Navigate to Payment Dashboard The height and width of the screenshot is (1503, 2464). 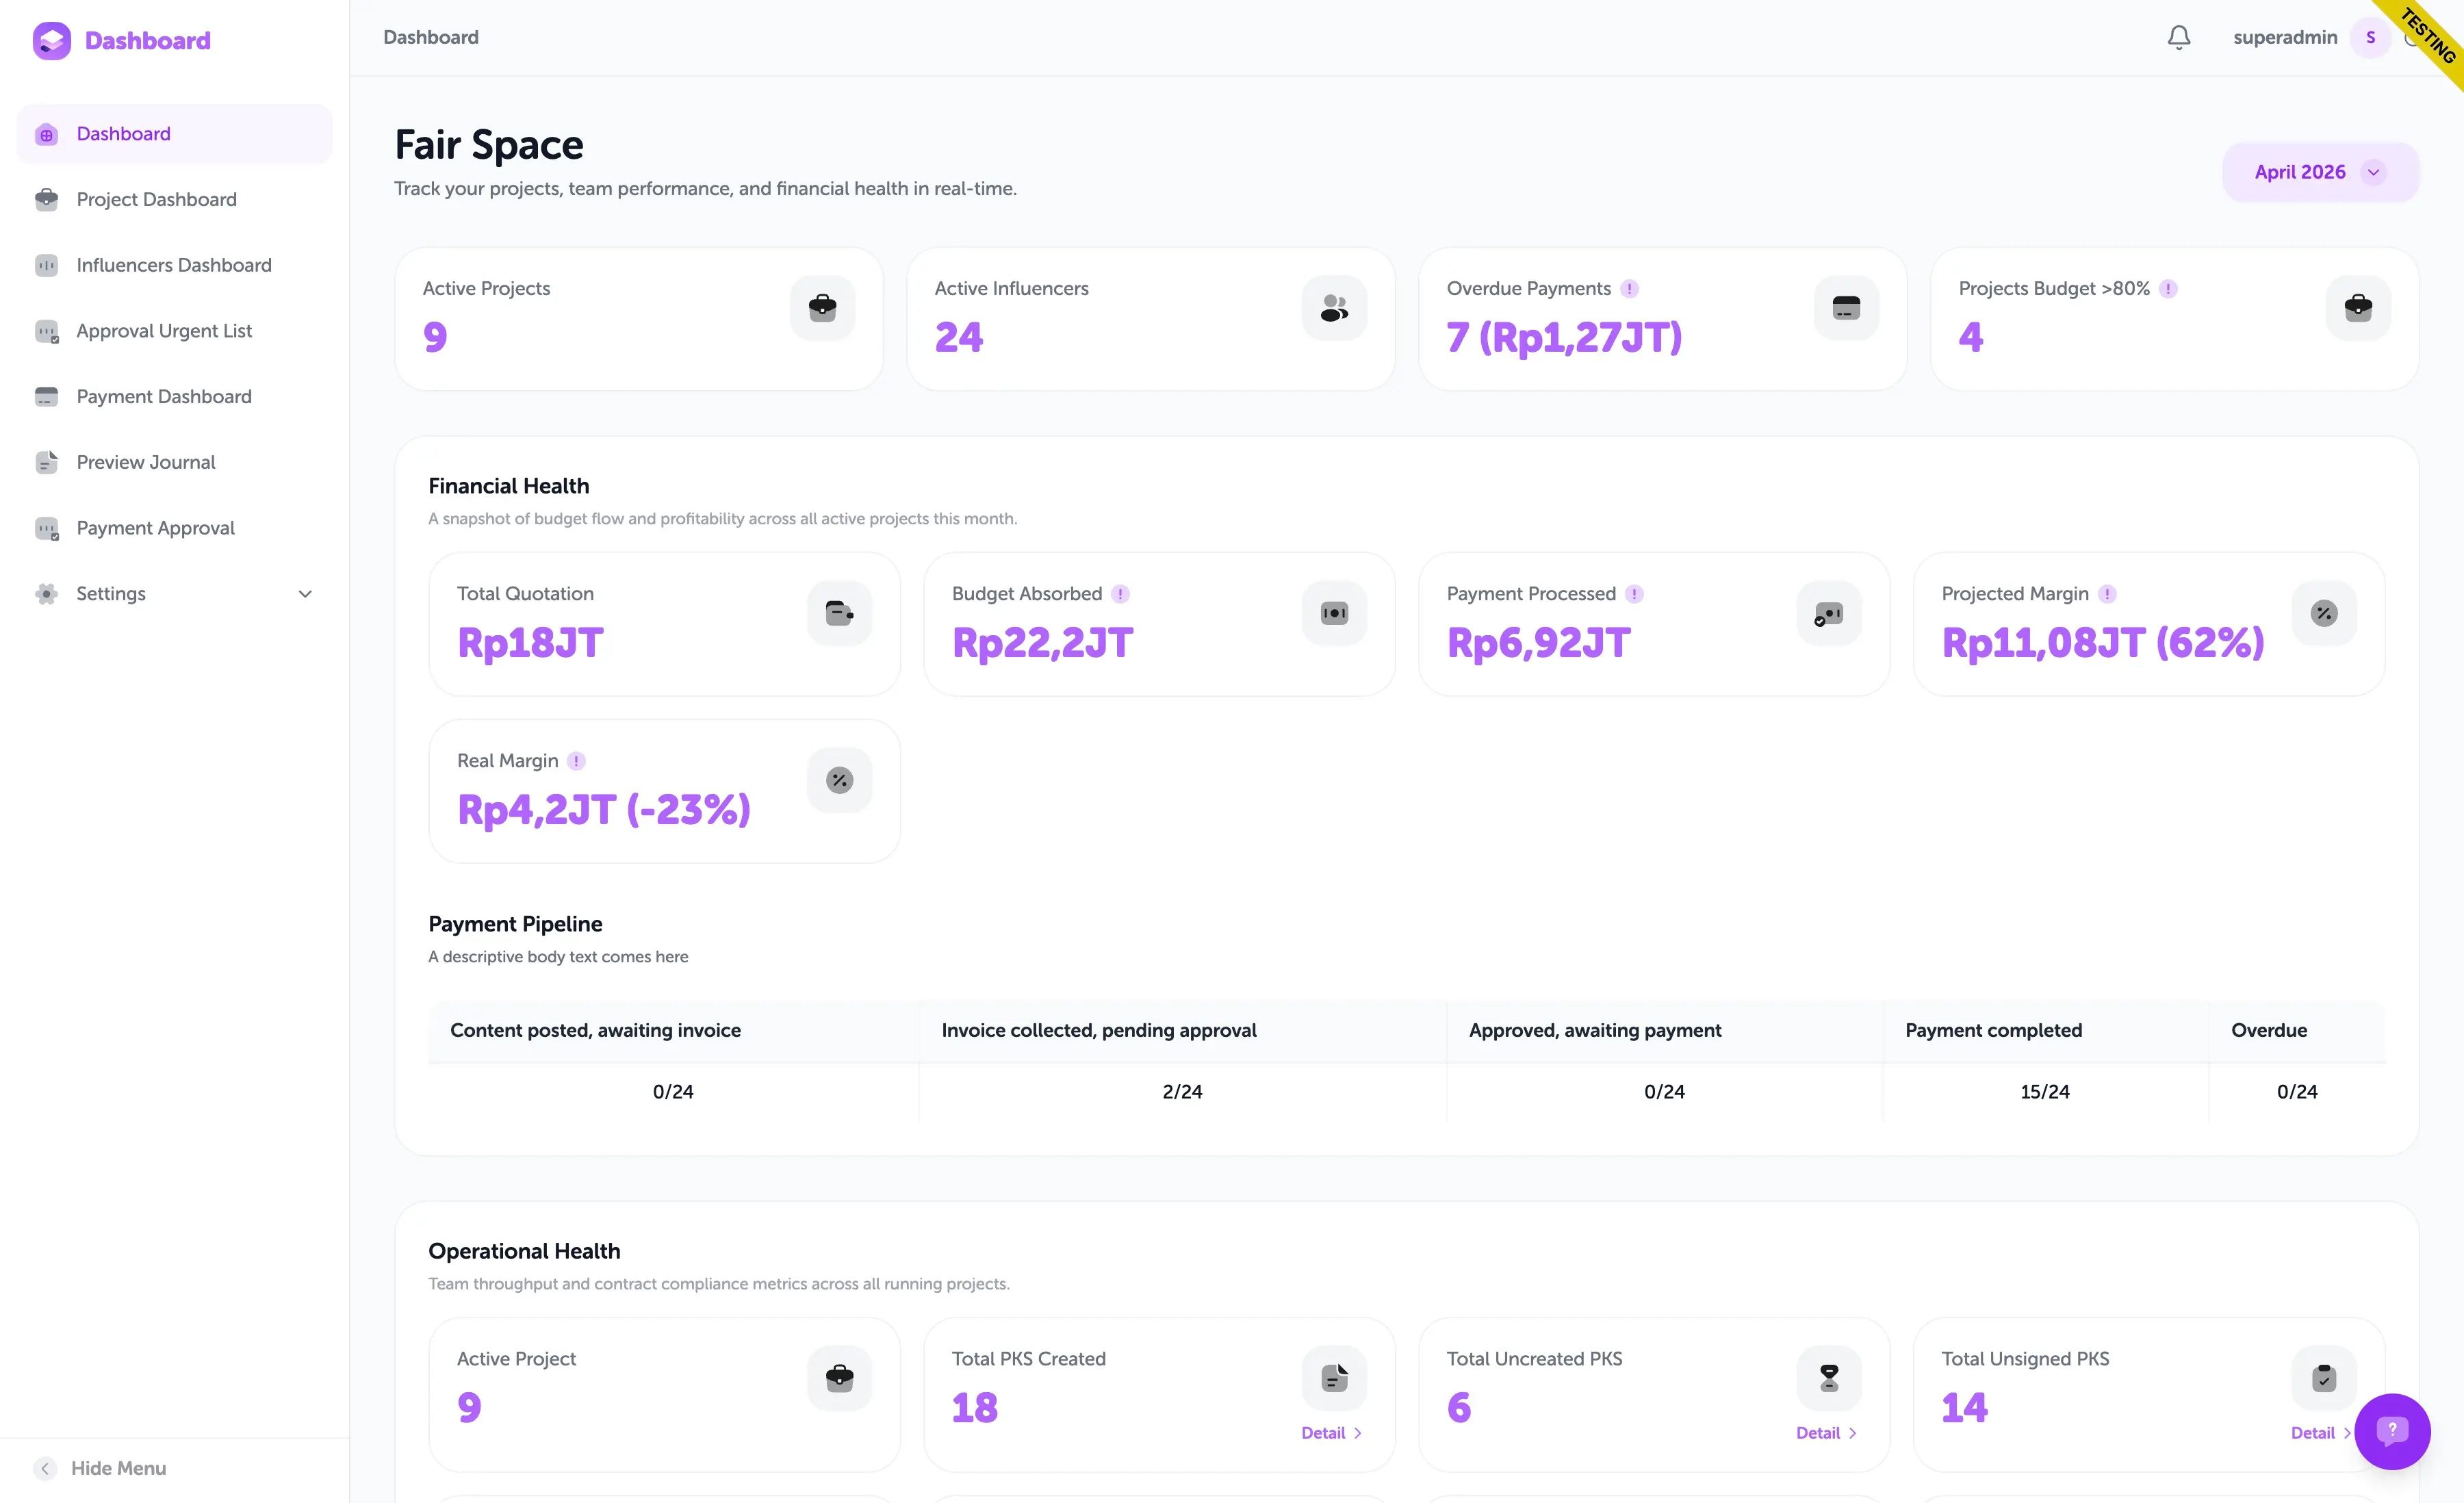tap(174, 397)
